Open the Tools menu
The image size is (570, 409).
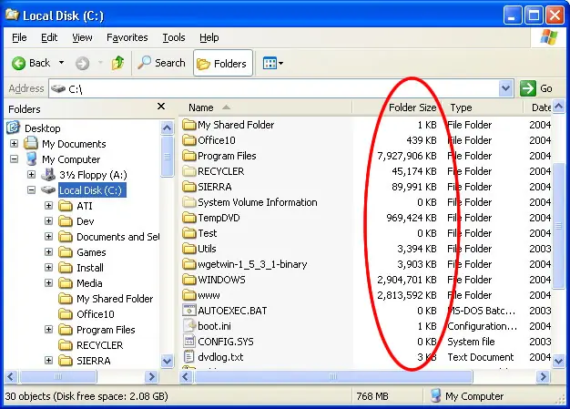(174, 37)
